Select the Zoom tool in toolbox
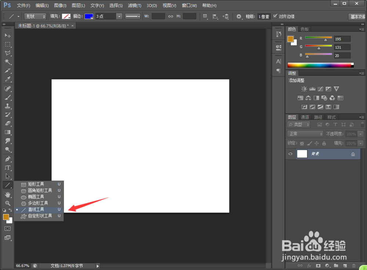Image resolution: width=367 pixels, height=270 pixels. [7, 203]
